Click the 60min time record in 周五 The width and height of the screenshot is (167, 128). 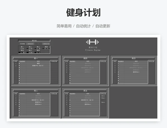point(103,96)
